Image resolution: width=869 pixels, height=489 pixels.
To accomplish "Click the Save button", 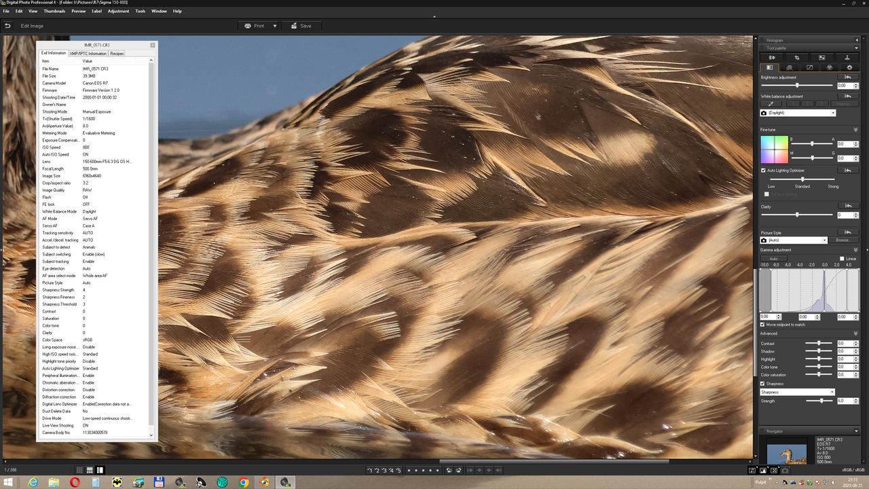I will click(301, 26).
